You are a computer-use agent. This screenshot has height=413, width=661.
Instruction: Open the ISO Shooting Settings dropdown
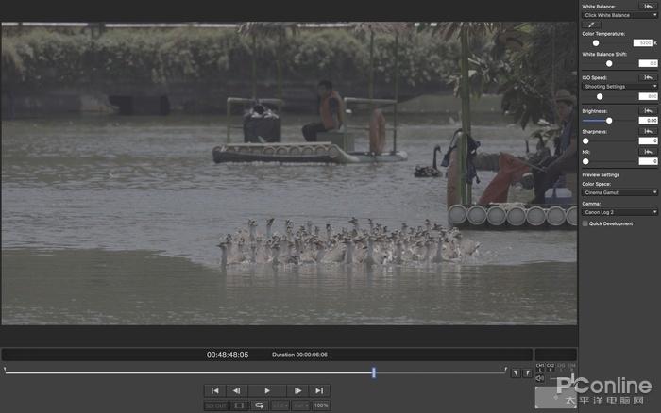(x=619, y=87)
